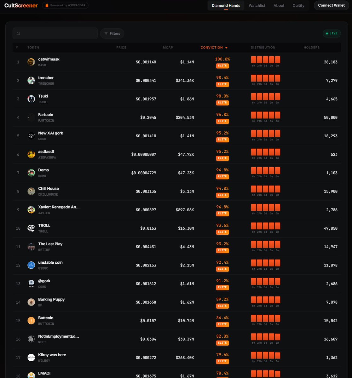Open the Xavier: Renegade An... row name
Image resolution: width=352 pixels, height=378 pixels.
coord(59,207)
